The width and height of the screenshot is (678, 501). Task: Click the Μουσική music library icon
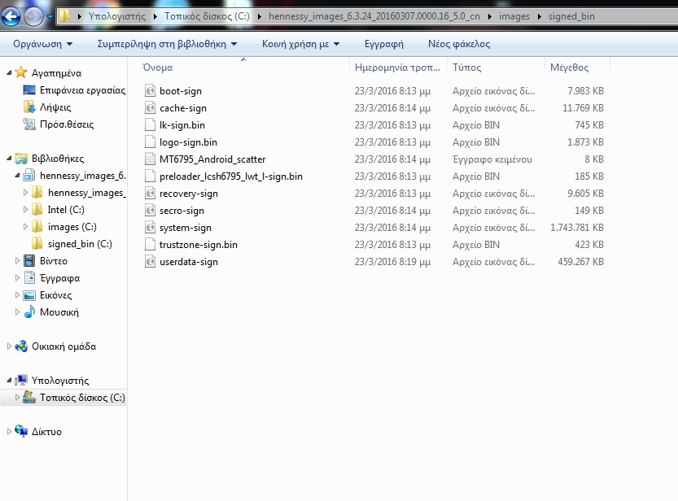click(x=30, y=312)
